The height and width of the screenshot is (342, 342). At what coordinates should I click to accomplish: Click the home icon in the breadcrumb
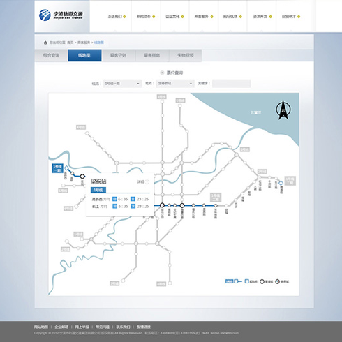[x=45, y=43]
